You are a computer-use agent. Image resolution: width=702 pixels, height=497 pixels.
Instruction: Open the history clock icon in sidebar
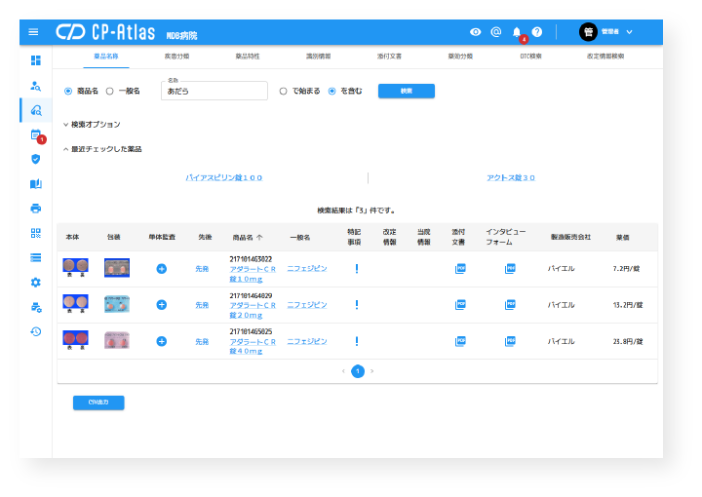(x=36, y=331)
